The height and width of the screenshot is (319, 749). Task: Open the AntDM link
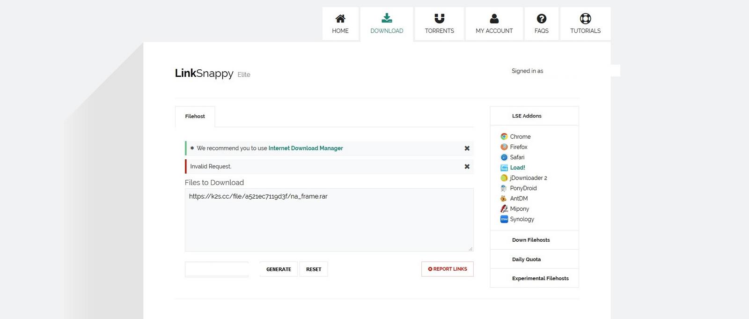tap(519, 198)
